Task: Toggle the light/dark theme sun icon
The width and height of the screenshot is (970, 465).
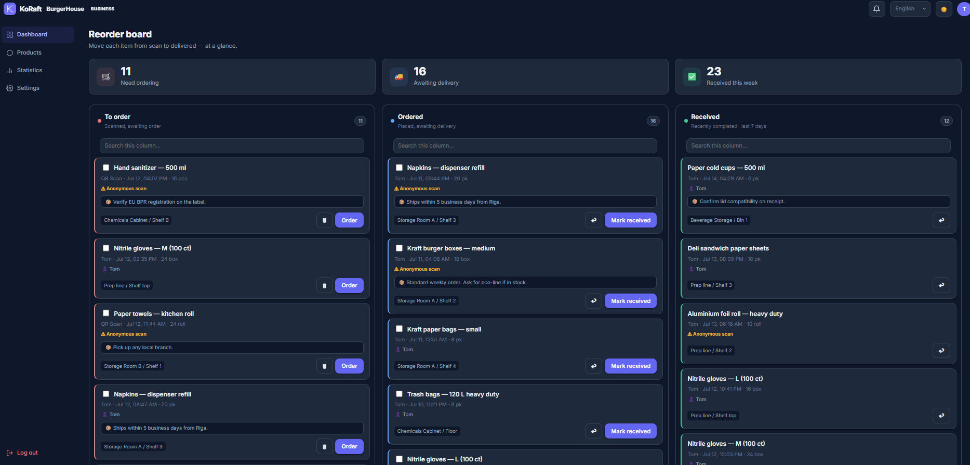Action: [x=944, y=9]
